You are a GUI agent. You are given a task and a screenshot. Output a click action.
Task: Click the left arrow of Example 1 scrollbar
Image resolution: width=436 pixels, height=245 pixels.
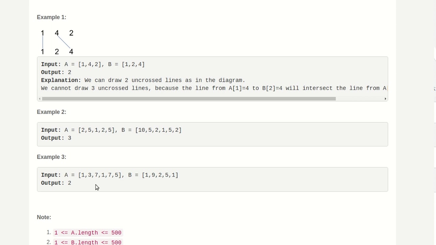coord(40,99)
